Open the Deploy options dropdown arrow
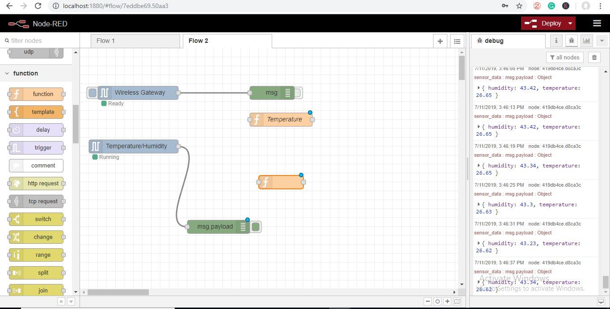This screenshot has width=610, height=309. [570, 23]
